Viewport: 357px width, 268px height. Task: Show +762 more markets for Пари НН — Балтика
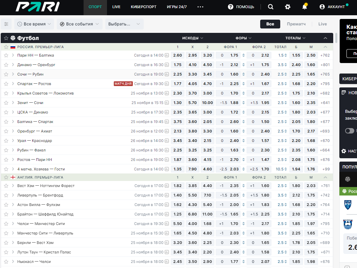(x=325, y=55)
